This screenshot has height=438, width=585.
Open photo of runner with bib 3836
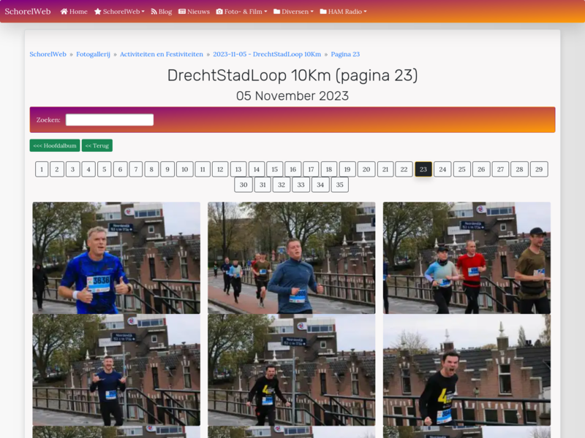pos(116,258)
